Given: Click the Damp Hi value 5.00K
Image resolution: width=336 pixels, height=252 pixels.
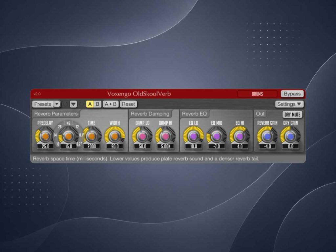Looking at the screenshot, I should click(x=166, y=147).
